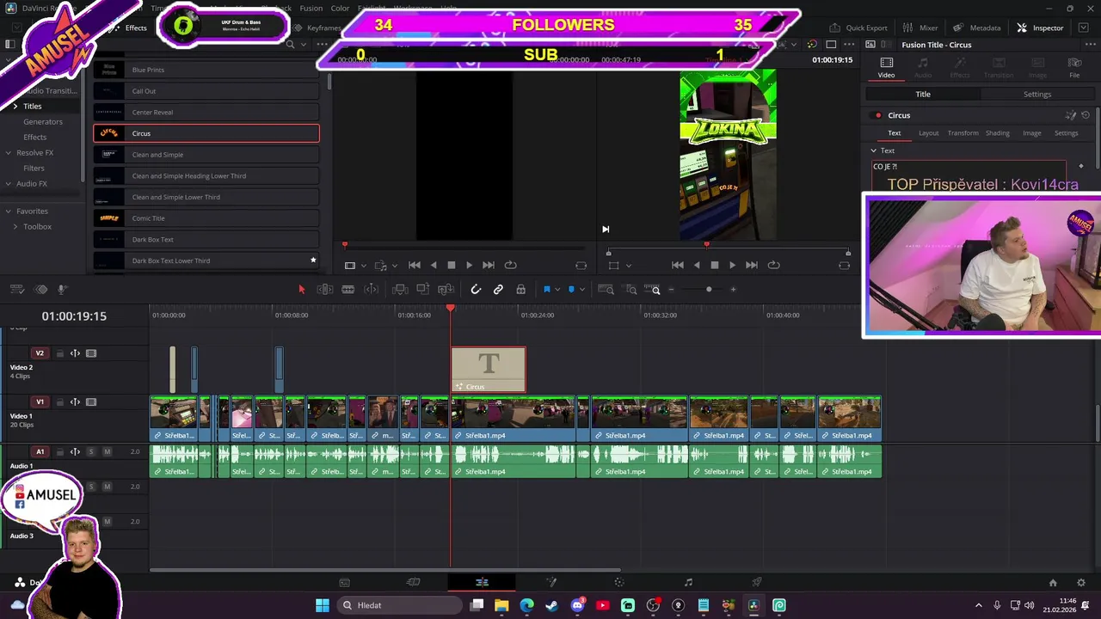
Task: Open the marker color dropdown arrow
Action: click(x=582, y=290)
